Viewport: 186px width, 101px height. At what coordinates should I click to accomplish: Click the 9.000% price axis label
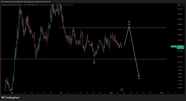pos(180,14)
